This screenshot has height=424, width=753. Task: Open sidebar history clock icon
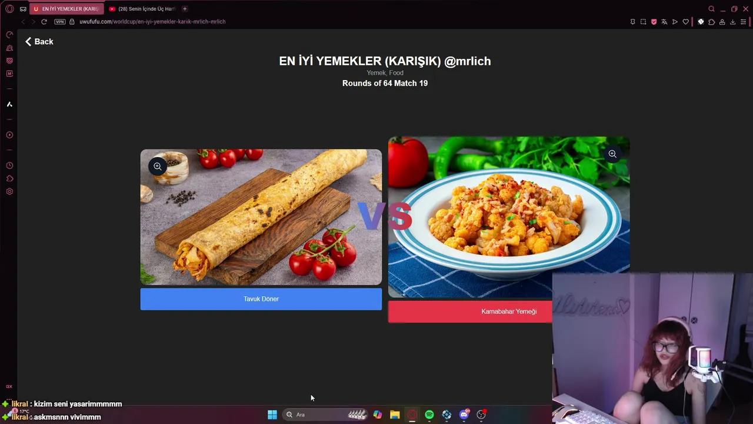(x=9, y=165)
